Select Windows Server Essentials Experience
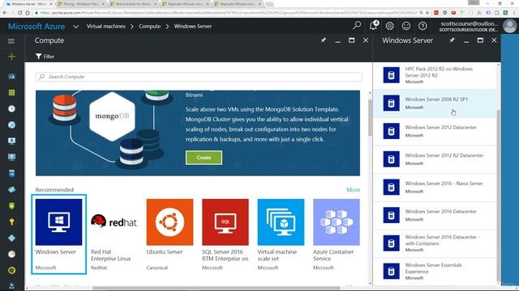 click(x=435, y=272)
